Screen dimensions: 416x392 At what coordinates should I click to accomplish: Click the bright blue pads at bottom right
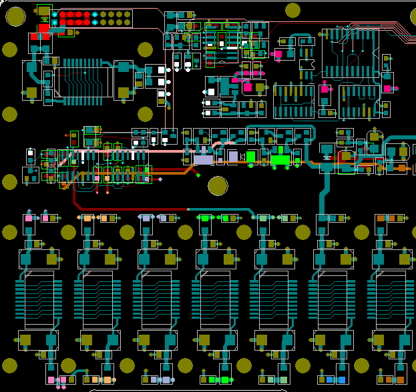coord(335,380)
